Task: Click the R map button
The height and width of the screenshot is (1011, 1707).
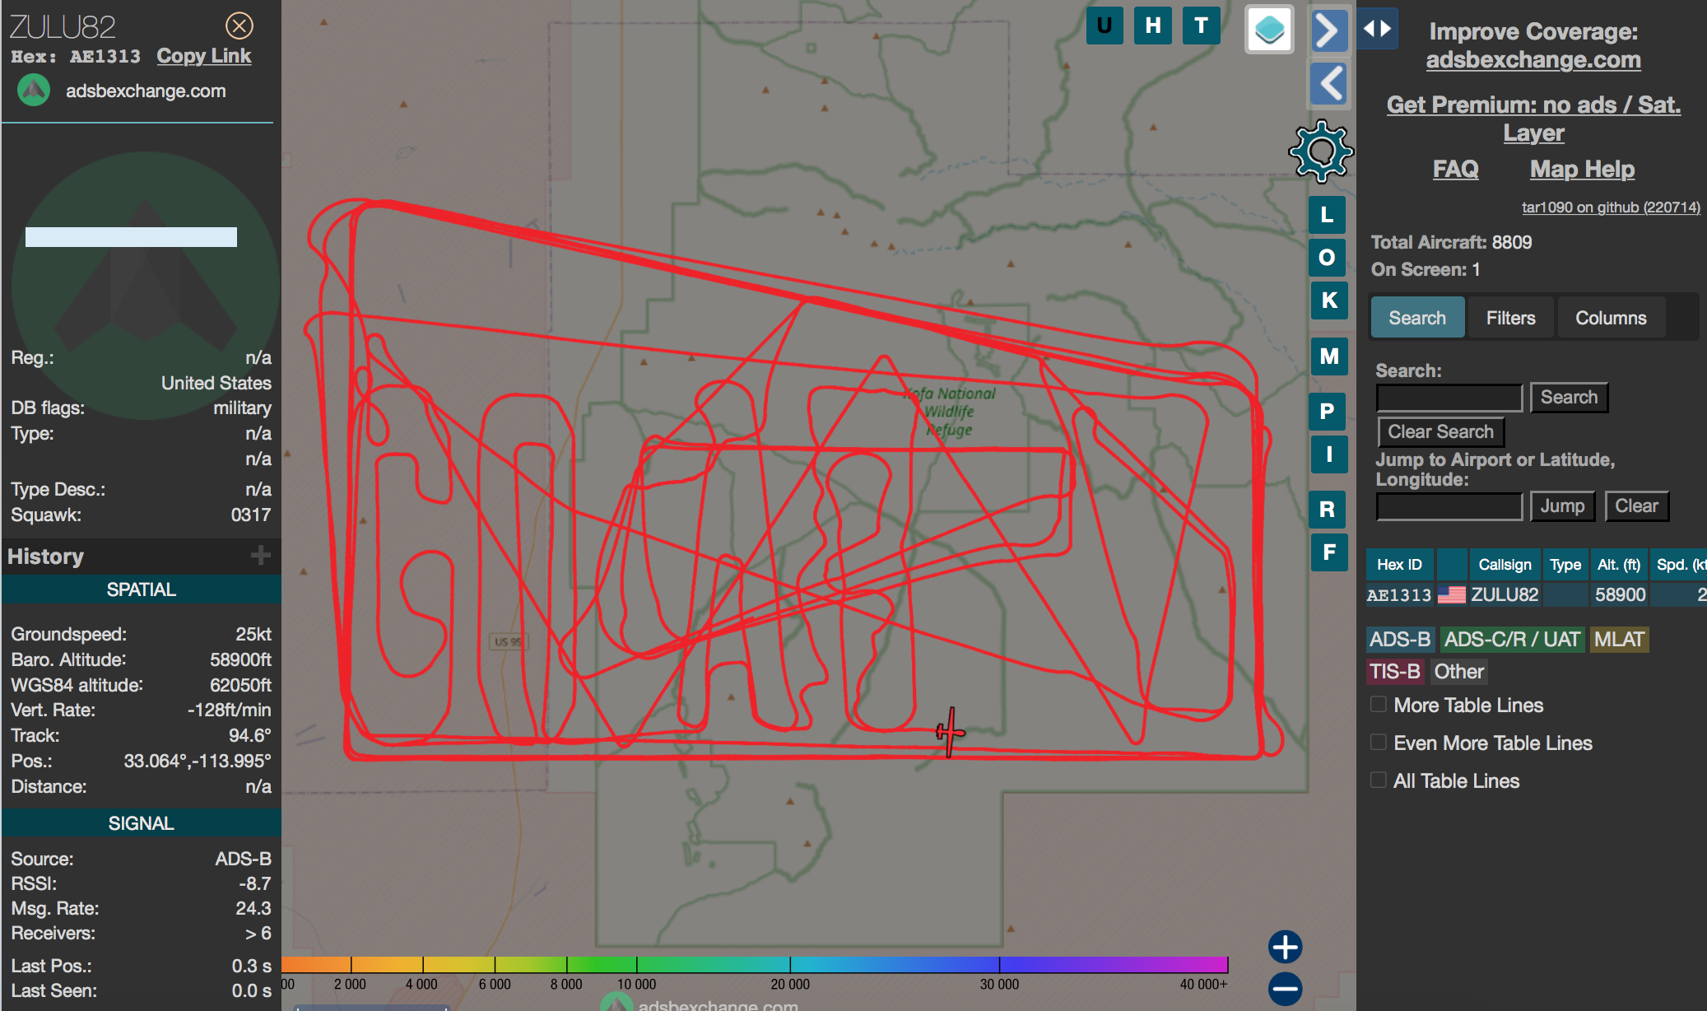Action: [1327, 510]
